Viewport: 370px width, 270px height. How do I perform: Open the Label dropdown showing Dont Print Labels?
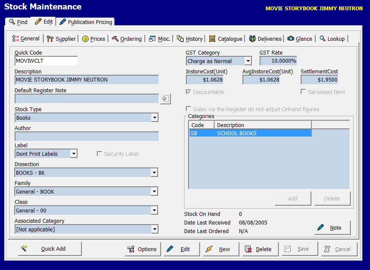click(74, 154)
